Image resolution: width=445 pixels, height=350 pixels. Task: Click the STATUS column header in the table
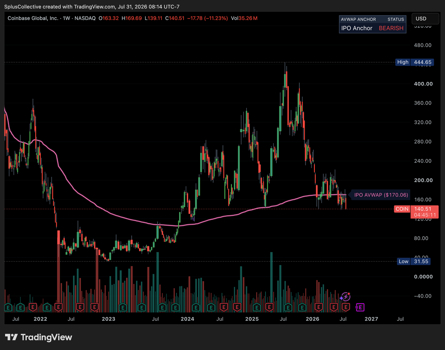click(x=395, y=19)
